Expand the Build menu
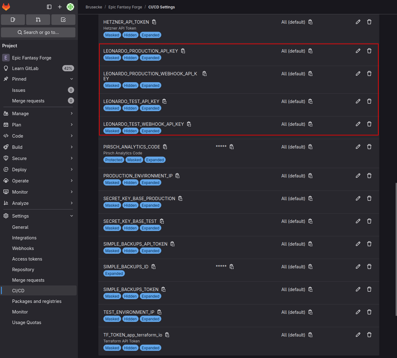 (x=38, y=147)
